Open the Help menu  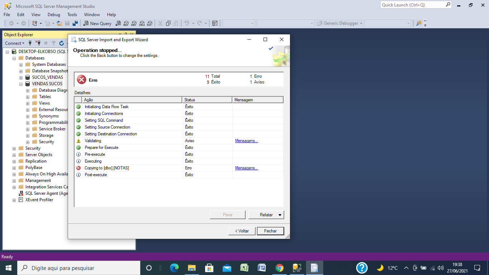[111, 15]
